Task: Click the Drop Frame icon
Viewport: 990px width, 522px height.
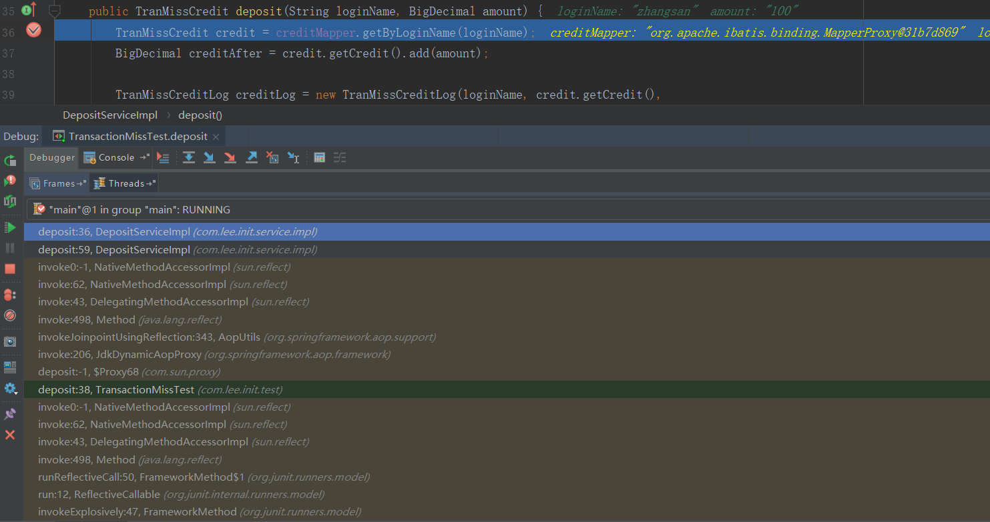Action: pyautogui.click(x=272, y=157)
